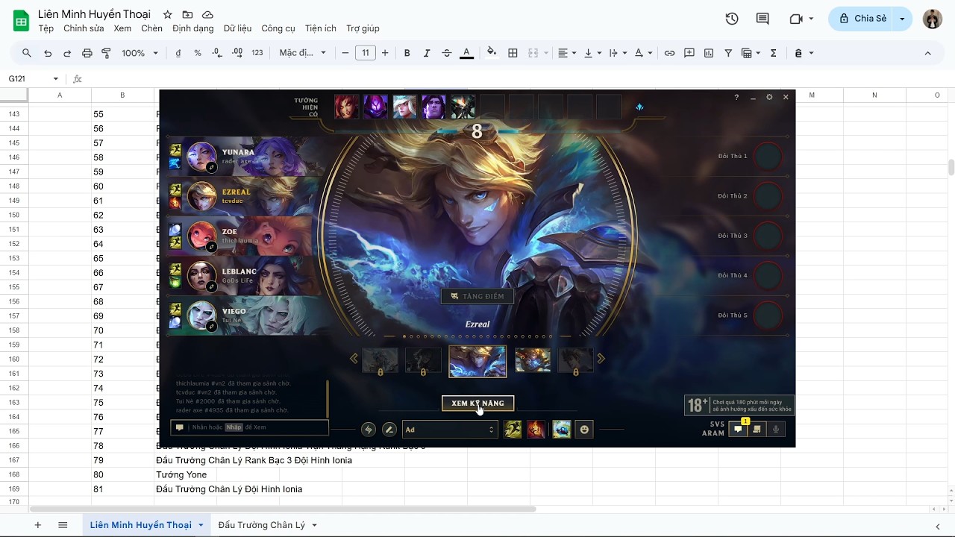Hide the Sheets toolbar menus chevron
Screen dimensions: 955x537
click(x=928, y=53)
